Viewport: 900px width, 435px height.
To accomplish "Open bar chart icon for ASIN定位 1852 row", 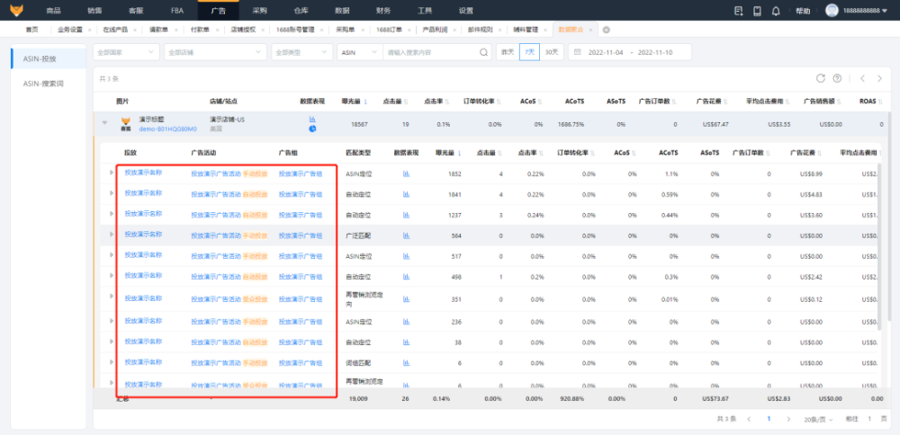I will (406, 173).
